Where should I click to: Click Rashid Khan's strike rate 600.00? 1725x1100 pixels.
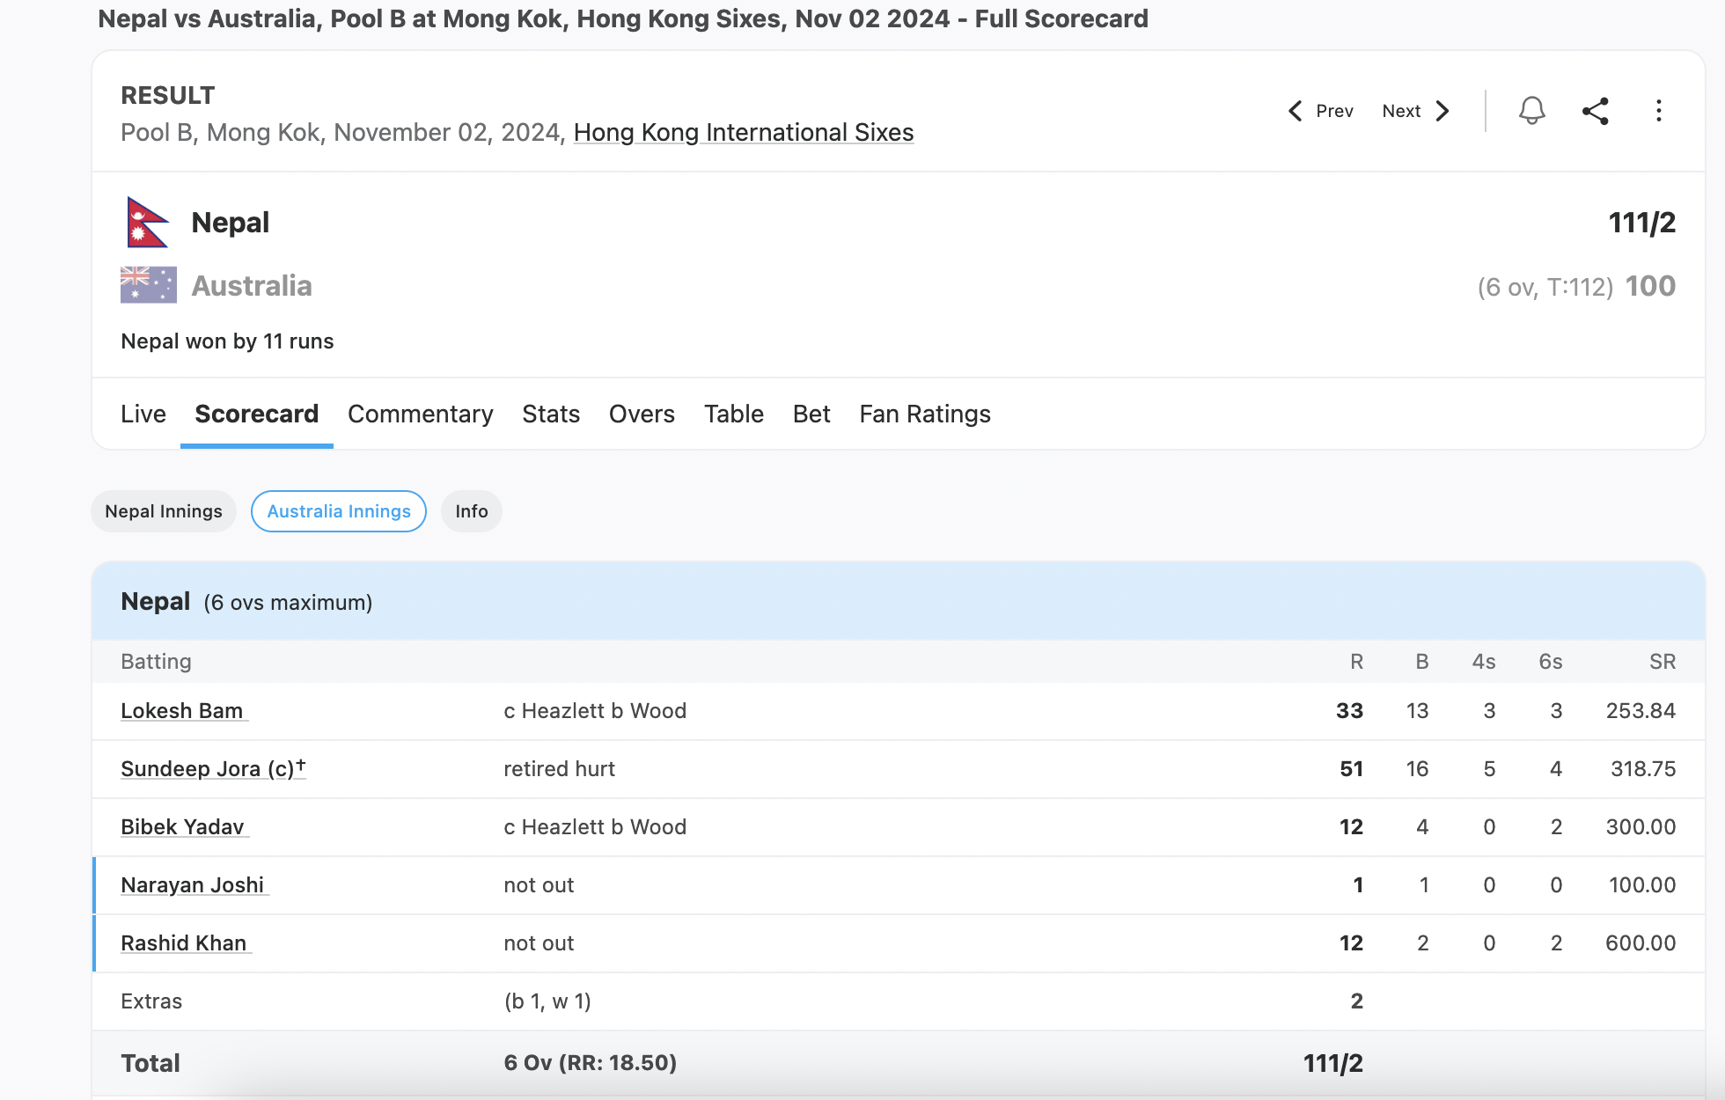(x=1641, y=943)
